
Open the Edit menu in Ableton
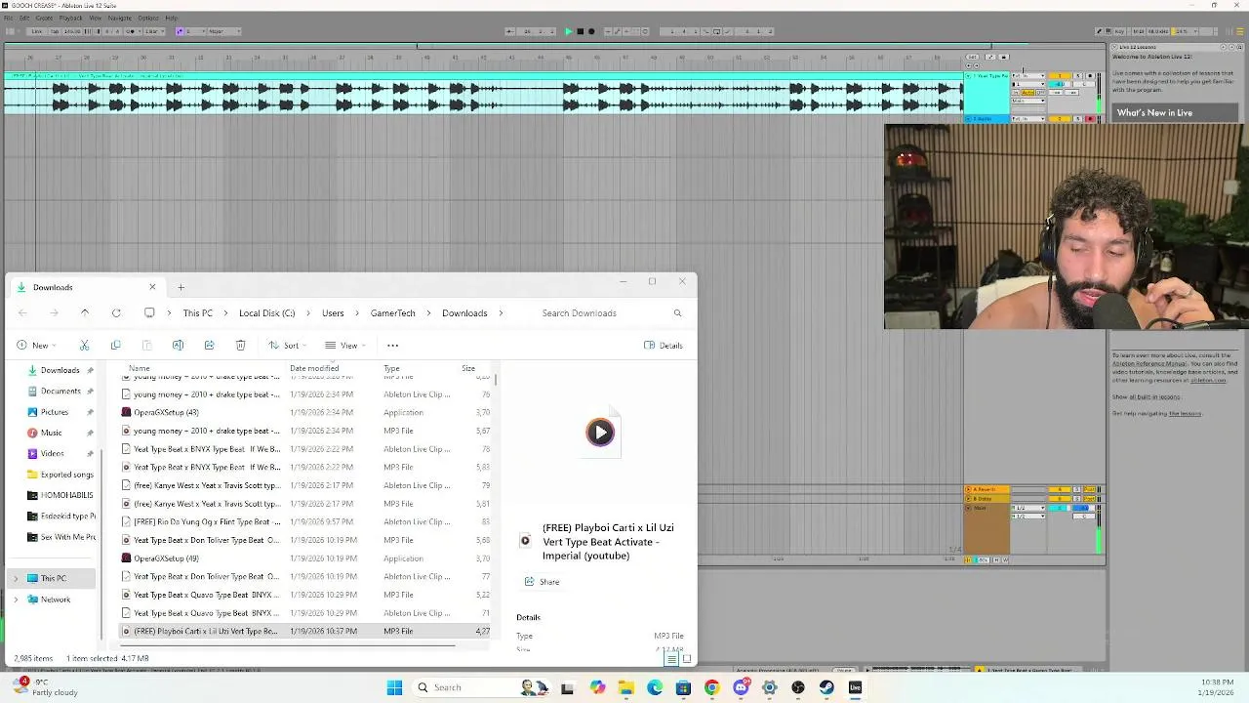[24, 18]
